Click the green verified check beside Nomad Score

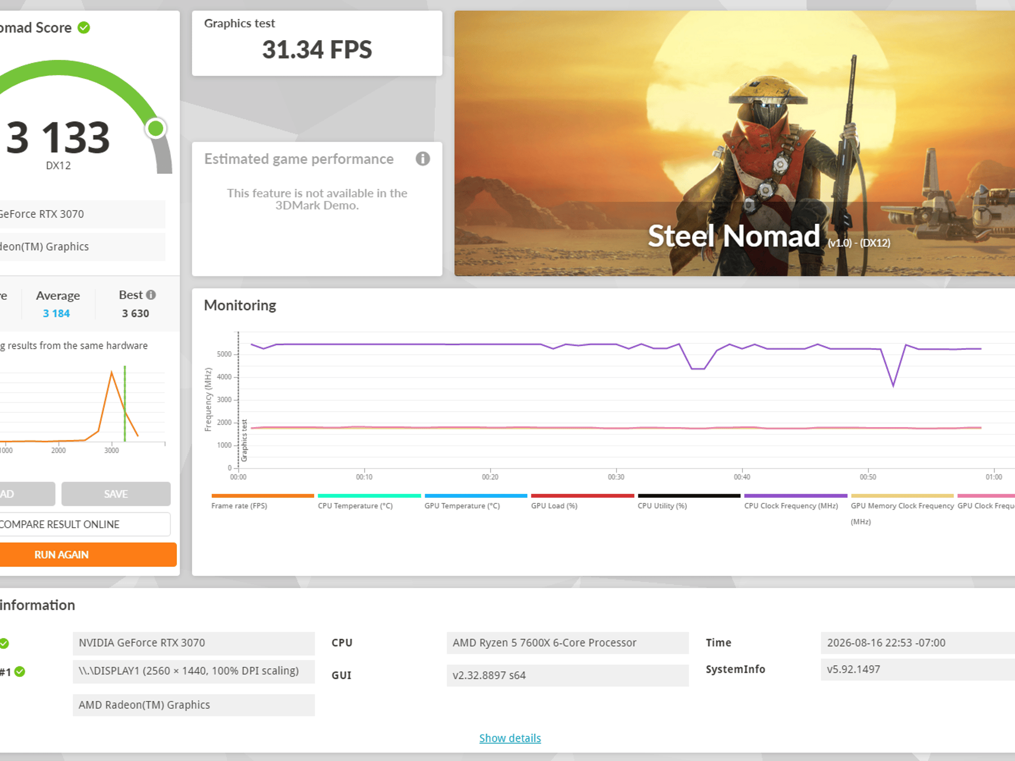tap(84, 28)
